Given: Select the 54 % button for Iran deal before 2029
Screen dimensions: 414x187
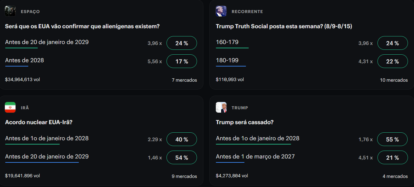Looking at the screenshot, I should tap(182, 158).
